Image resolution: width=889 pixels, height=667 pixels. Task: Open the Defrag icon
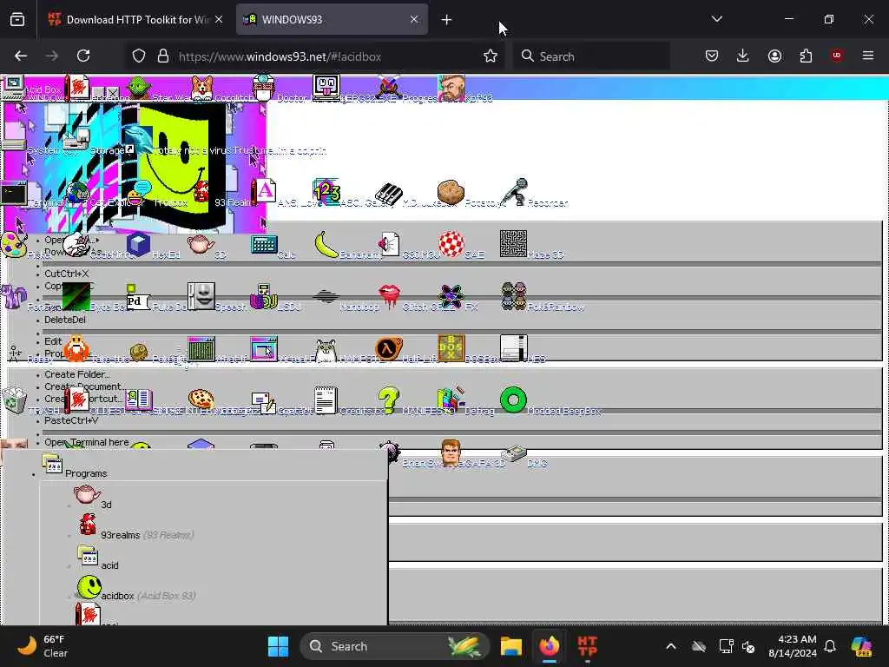point(451,400)
